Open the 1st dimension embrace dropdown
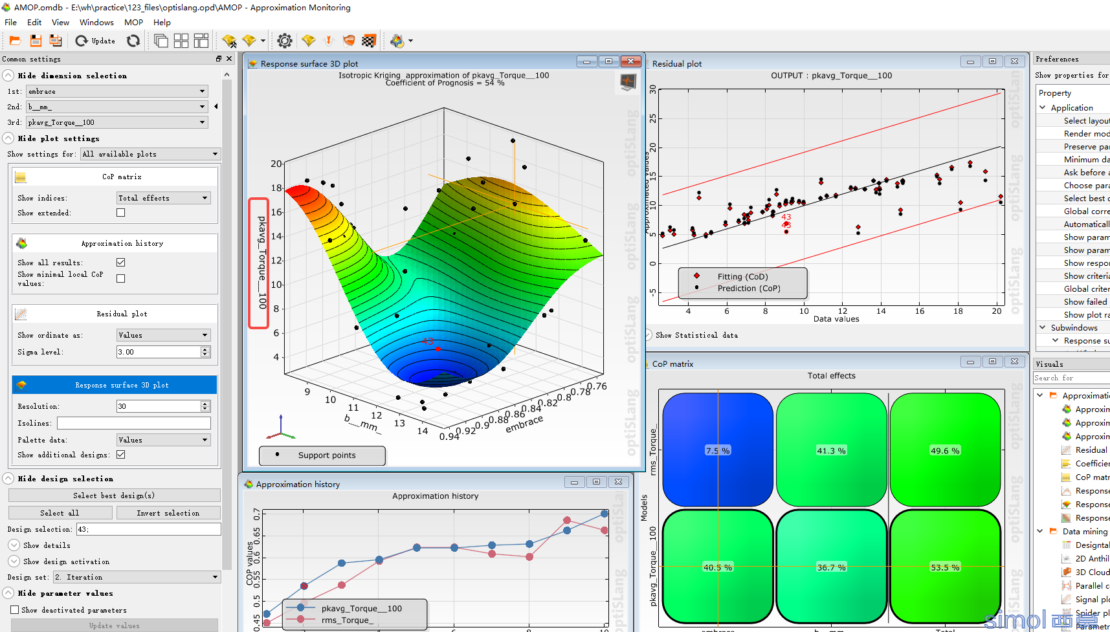Screen dimensions: 1110x632 pos(117,91)
